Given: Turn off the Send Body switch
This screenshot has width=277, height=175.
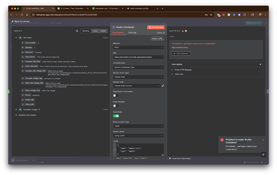Looking at the screenshot, I should pyautogui.click(x=116, y=116).
